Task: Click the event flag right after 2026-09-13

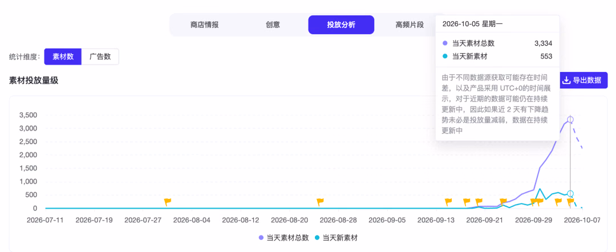Action: tap(448, 202)
